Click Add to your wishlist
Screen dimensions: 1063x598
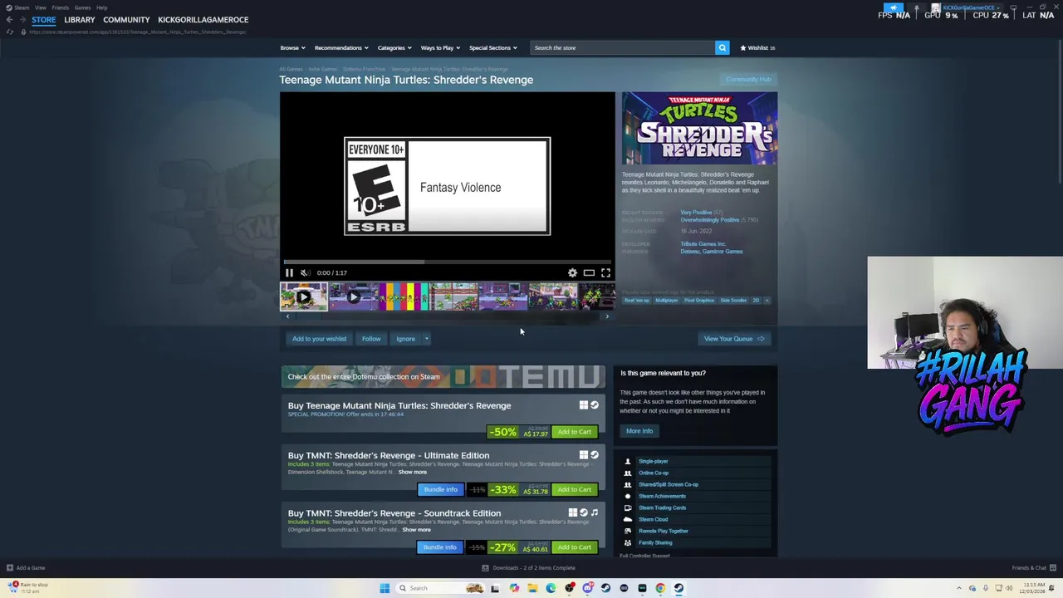tap(319, 339)
